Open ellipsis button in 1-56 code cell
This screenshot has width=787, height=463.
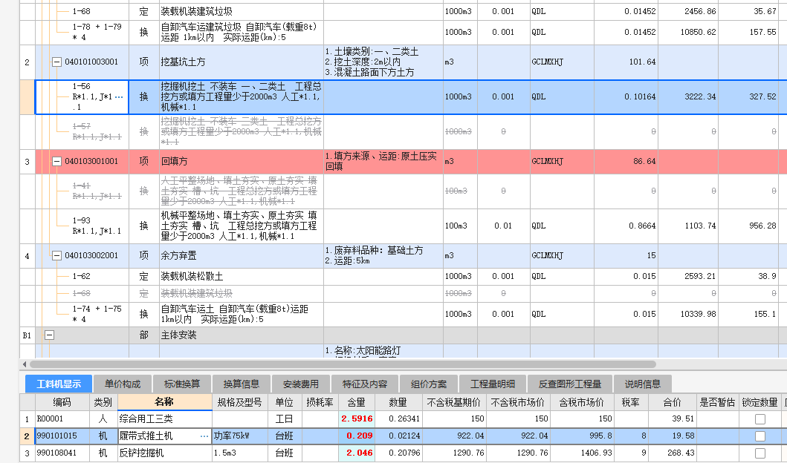(119, 96)
